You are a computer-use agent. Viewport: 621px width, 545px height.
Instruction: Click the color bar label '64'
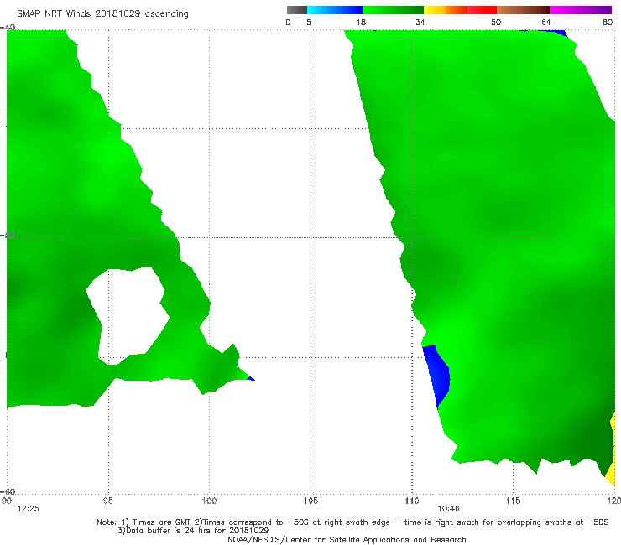[546, 22]
